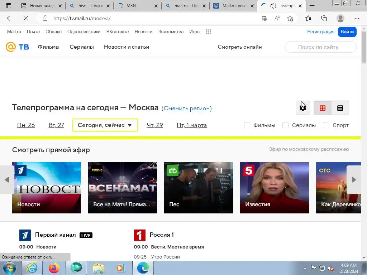Image resolution: width=367 pixels, height=275 pixels.
Task: Open the Фильмы menu item
Action: [48, 47]
